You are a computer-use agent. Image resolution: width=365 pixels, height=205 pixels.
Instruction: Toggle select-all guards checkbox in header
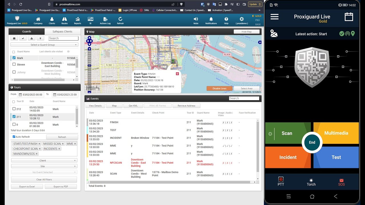13,52
